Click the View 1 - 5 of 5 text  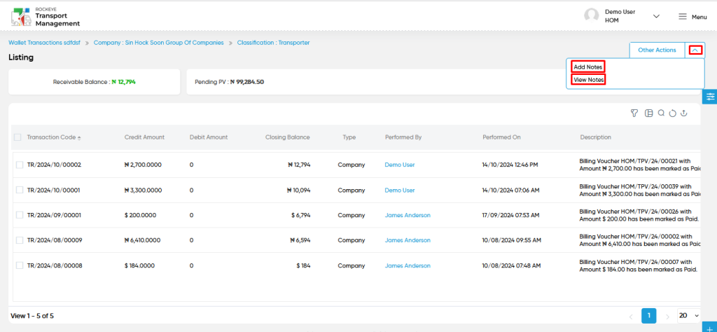[x=32, y=315]
